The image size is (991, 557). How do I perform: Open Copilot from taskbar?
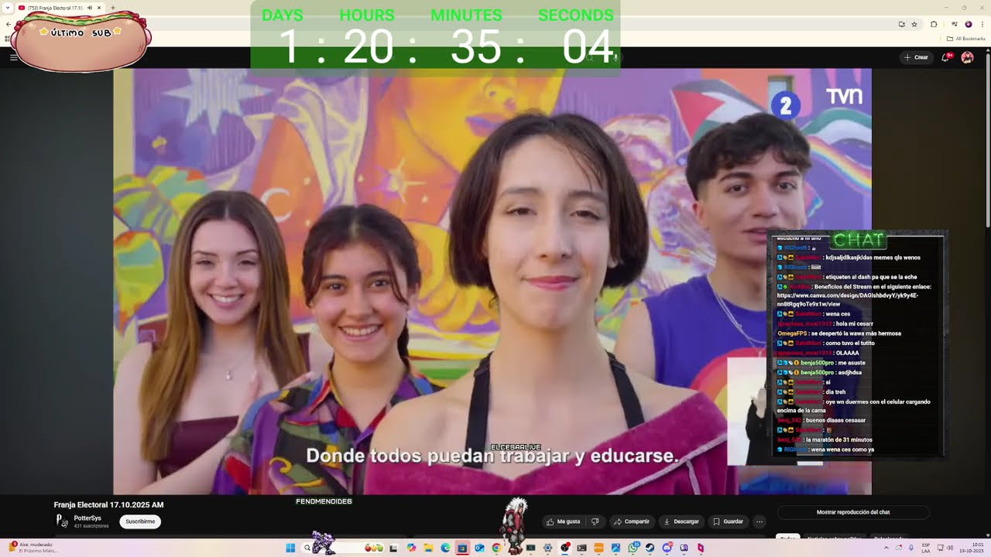tap(411, 548)
